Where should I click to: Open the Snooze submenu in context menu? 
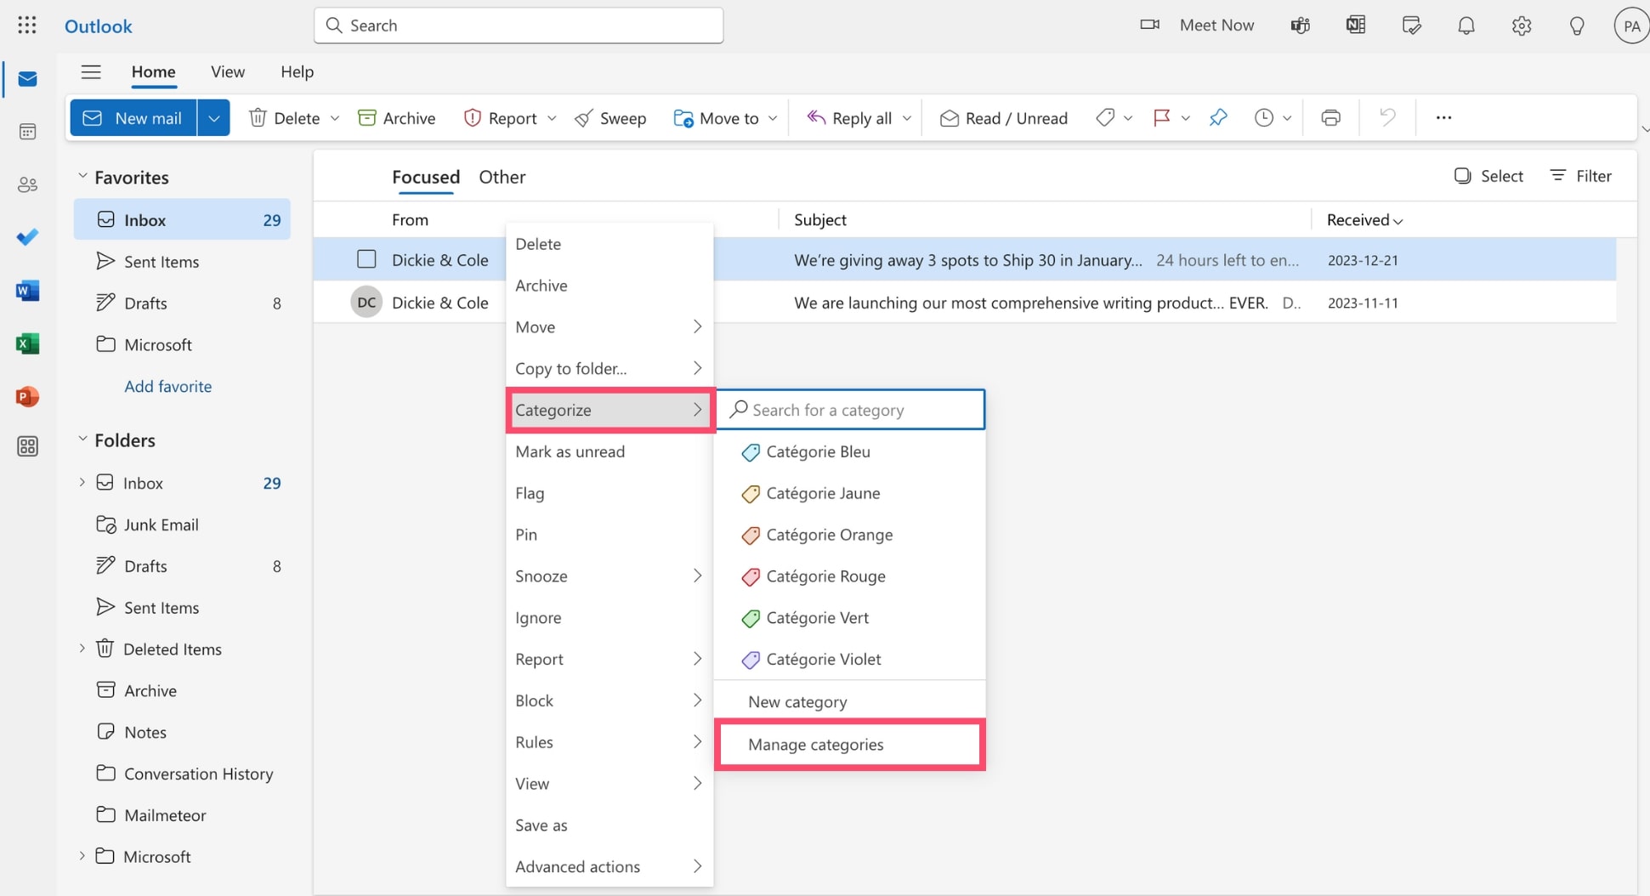[609, 576]
